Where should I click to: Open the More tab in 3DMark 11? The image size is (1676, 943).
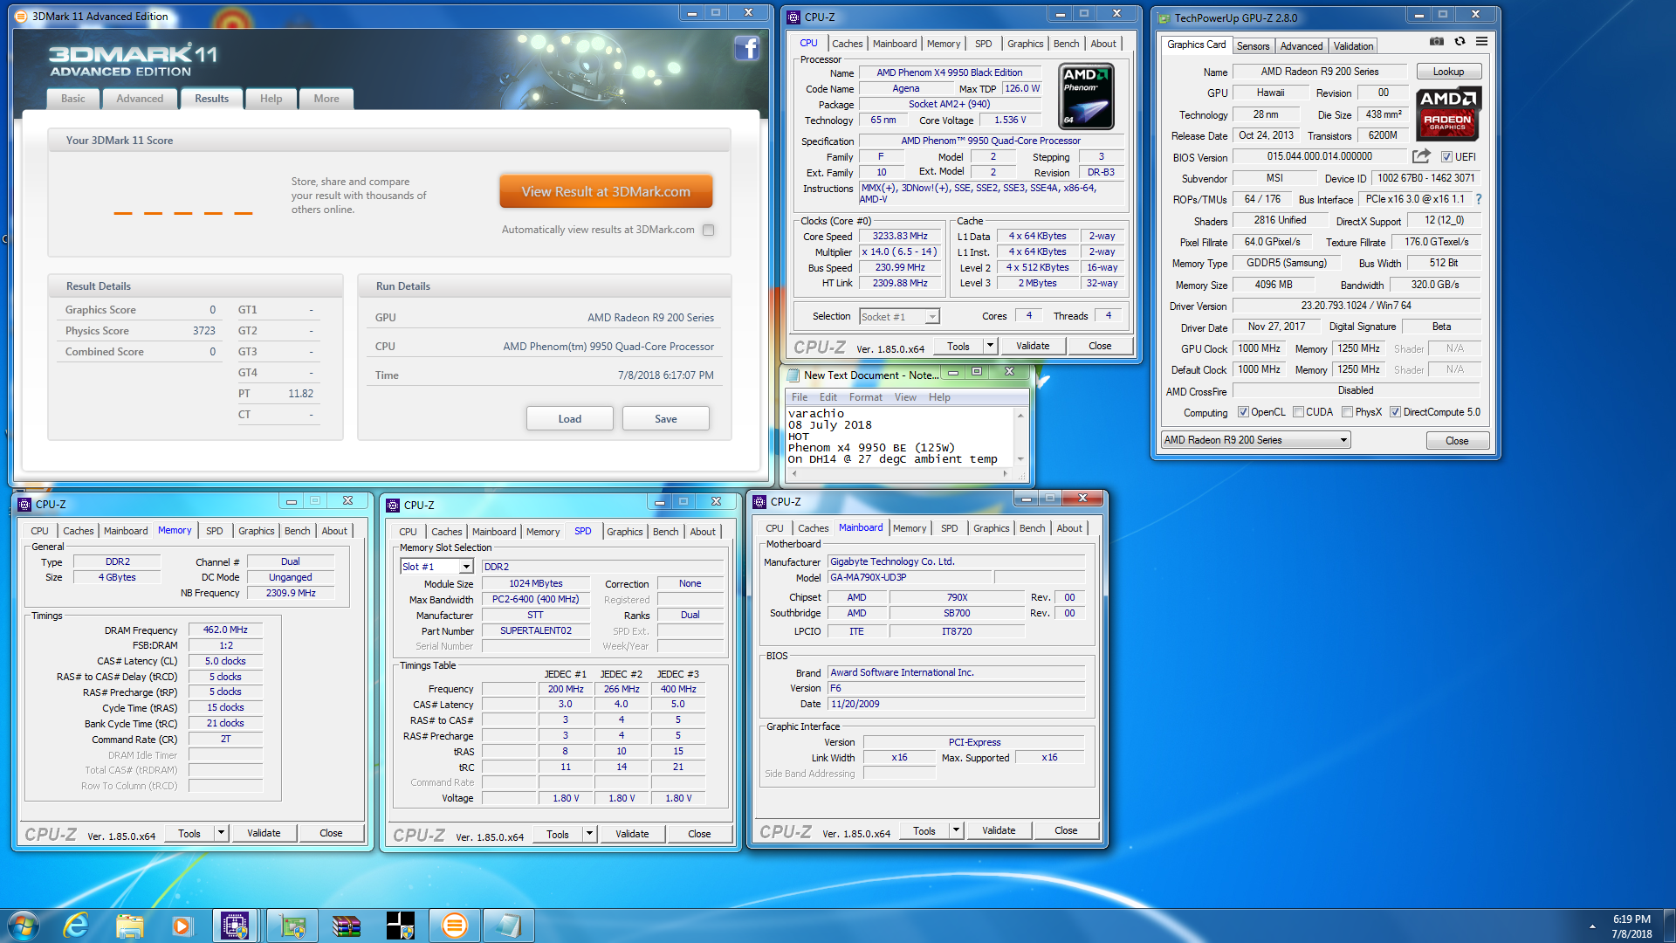point(326,99)
